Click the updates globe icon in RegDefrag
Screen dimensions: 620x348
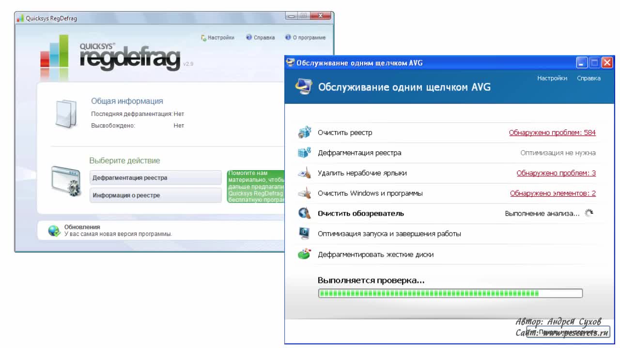(54, 231)
